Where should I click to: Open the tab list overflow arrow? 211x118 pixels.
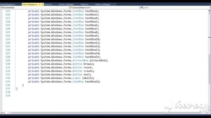coord(210,4)
